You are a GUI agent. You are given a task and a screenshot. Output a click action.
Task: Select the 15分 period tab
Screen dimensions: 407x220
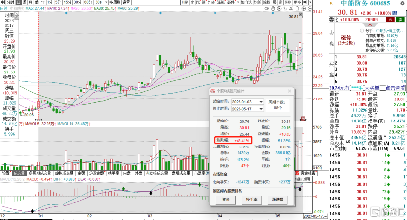click(67, 2)
